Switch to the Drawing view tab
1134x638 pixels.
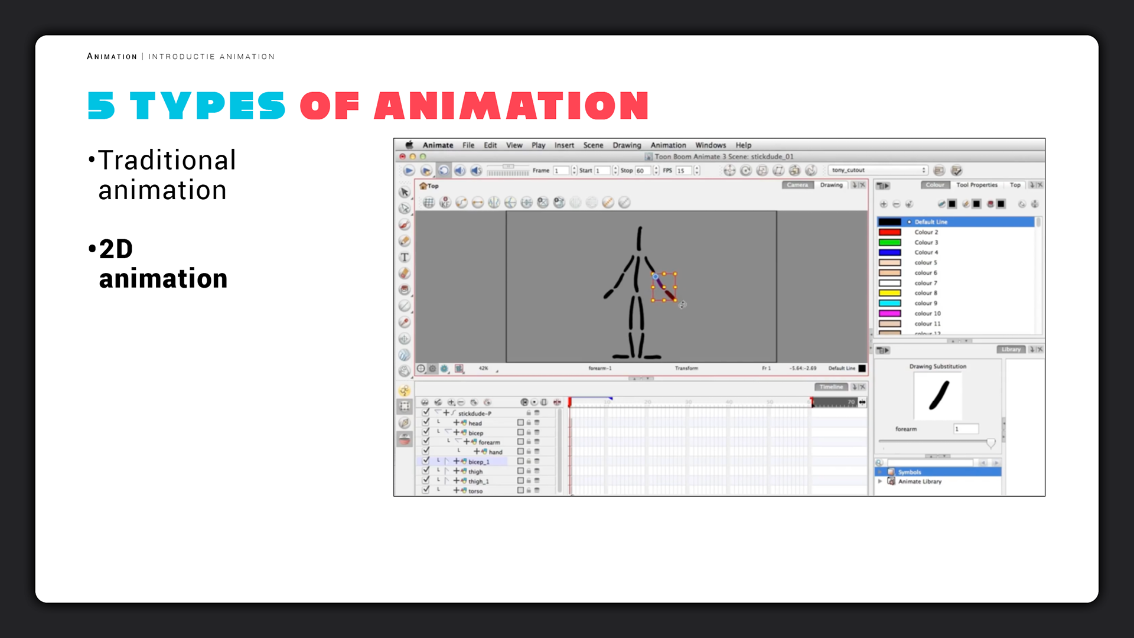[x=831, y=185]
